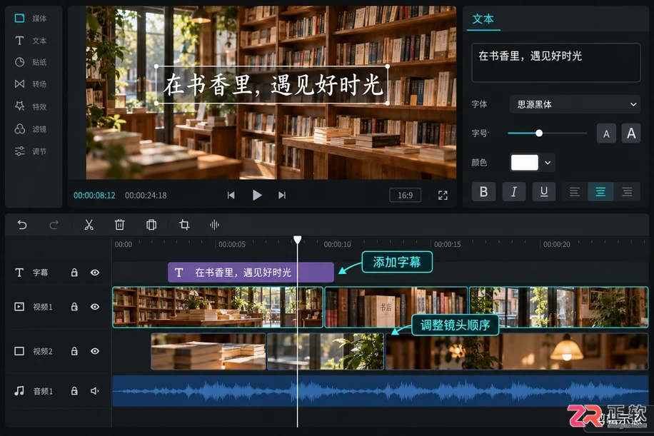
Task: Click the audio waveform icon in toolbar
Action: tap(214, 225)
